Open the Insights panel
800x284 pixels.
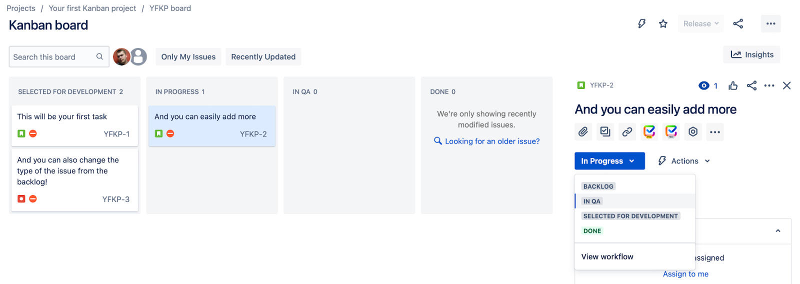751,54
